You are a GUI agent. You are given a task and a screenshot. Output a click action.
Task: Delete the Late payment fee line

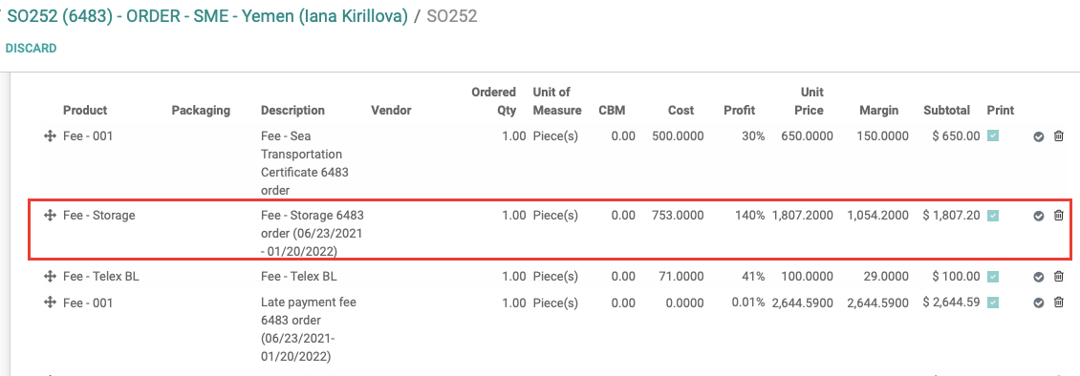[1059, 303]
